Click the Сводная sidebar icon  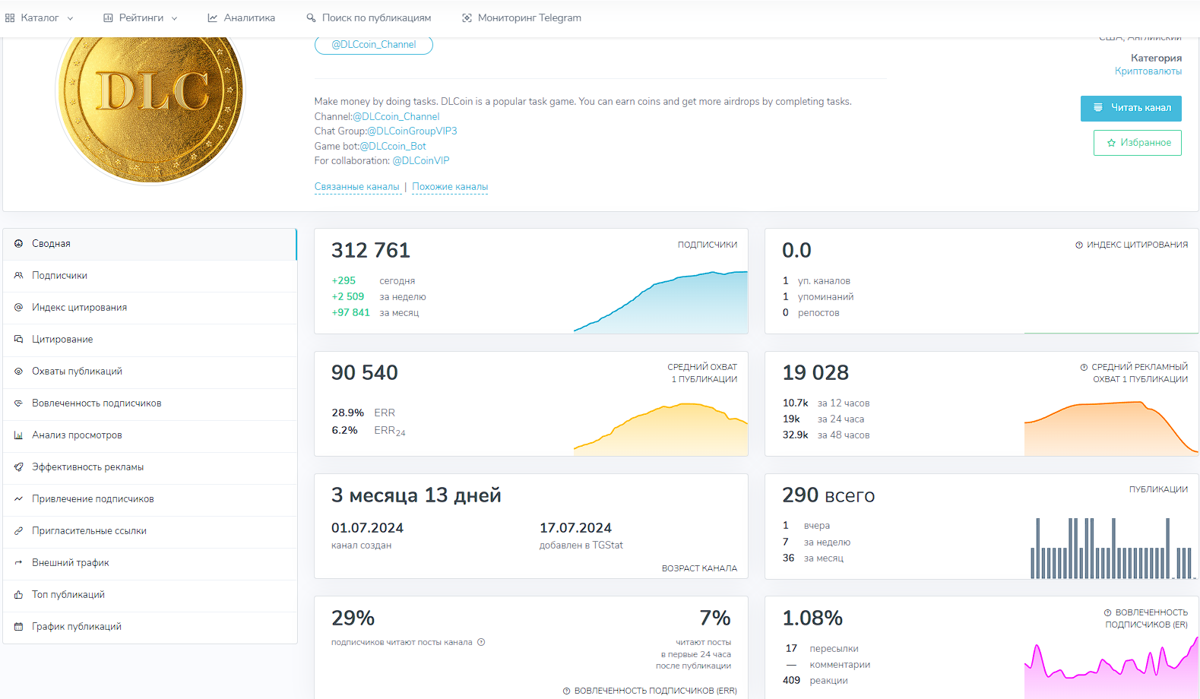coord(18,244)
